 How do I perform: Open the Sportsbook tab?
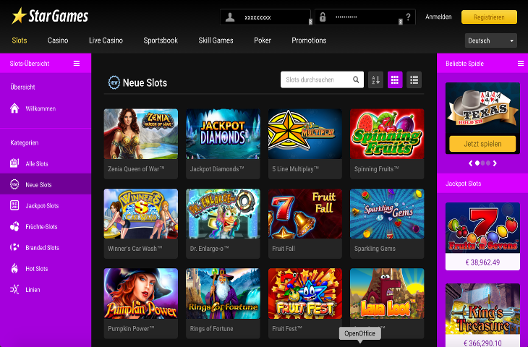[161, 40]
